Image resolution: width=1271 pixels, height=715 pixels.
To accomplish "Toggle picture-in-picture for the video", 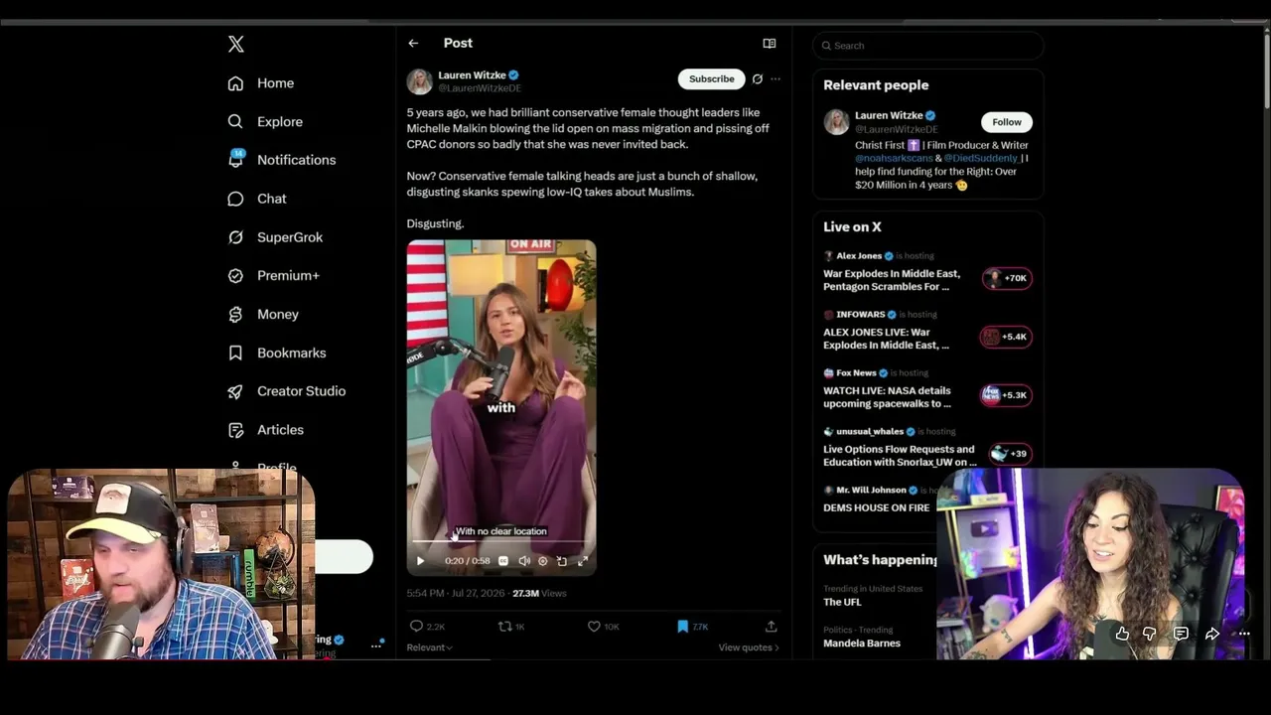I will pyautogui.click(x=562, y=561).
